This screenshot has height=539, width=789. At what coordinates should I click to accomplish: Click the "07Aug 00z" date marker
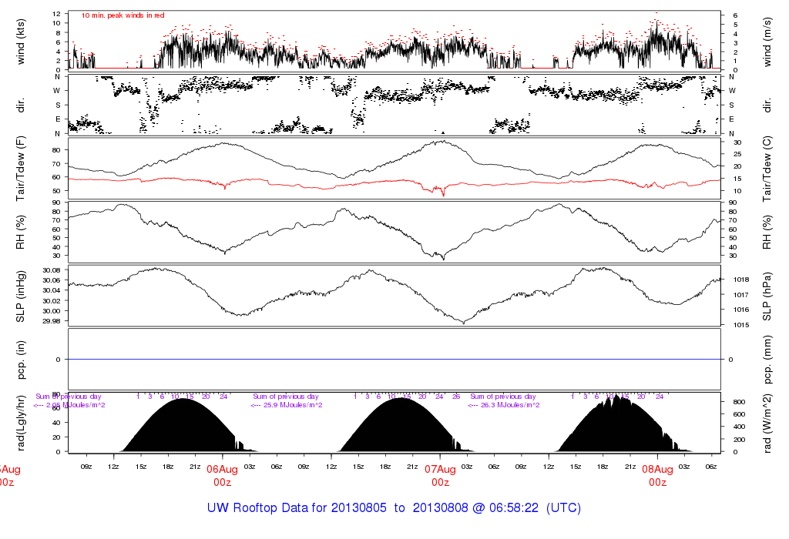coord(440,476)
